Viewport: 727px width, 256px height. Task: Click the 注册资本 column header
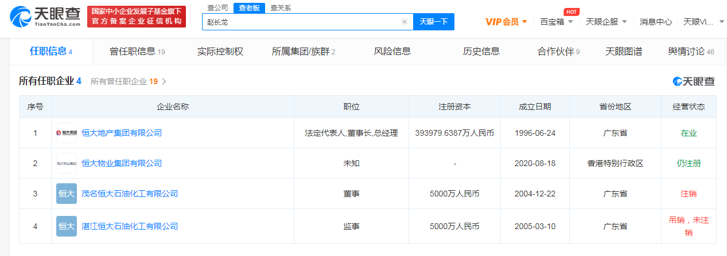tap(454, 107)
